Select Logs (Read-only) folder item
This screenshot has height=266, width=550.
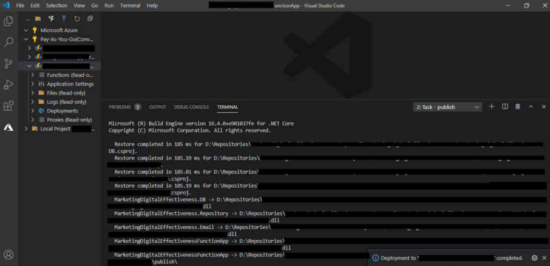(67, 102)
